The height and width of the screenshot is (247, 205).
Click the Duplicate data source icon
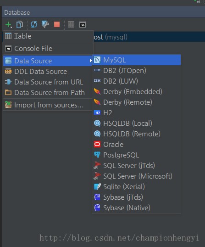20,25
